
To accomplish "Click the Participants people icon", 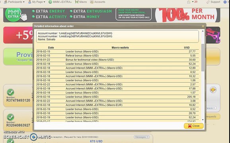I will (6, 2).
